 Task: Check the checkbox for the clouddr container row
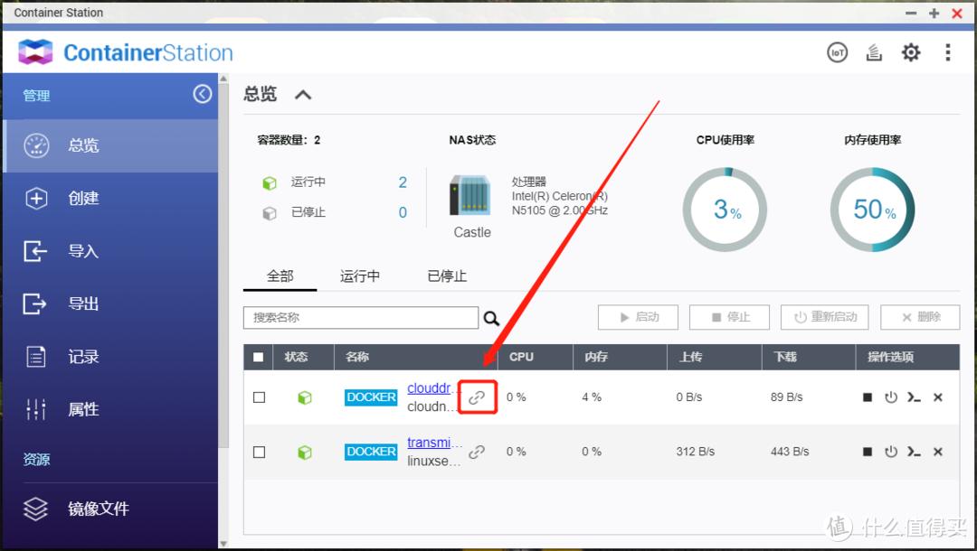[258, 397]
